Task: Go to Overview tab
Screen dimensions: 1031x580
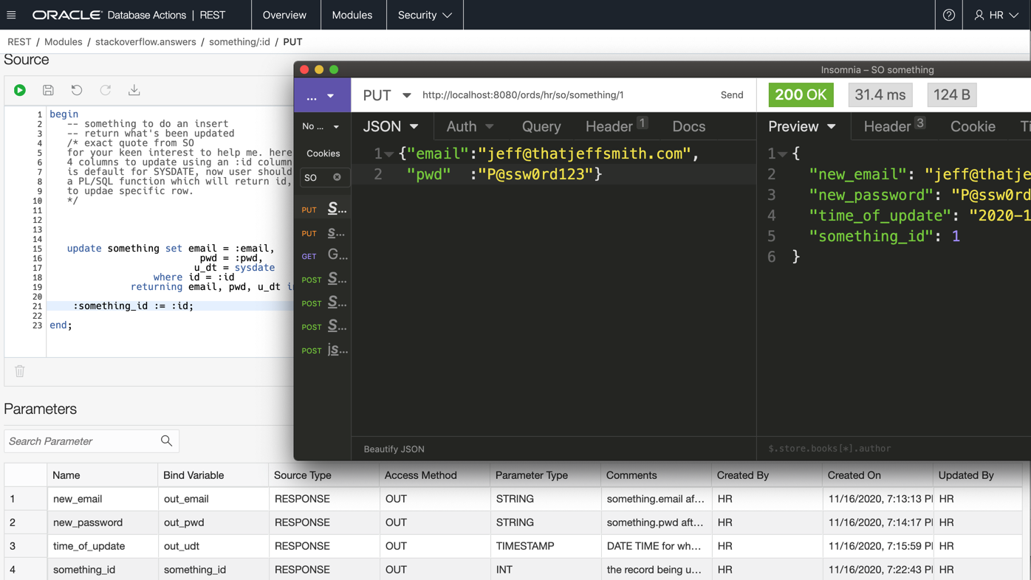Action: [284, 15]
